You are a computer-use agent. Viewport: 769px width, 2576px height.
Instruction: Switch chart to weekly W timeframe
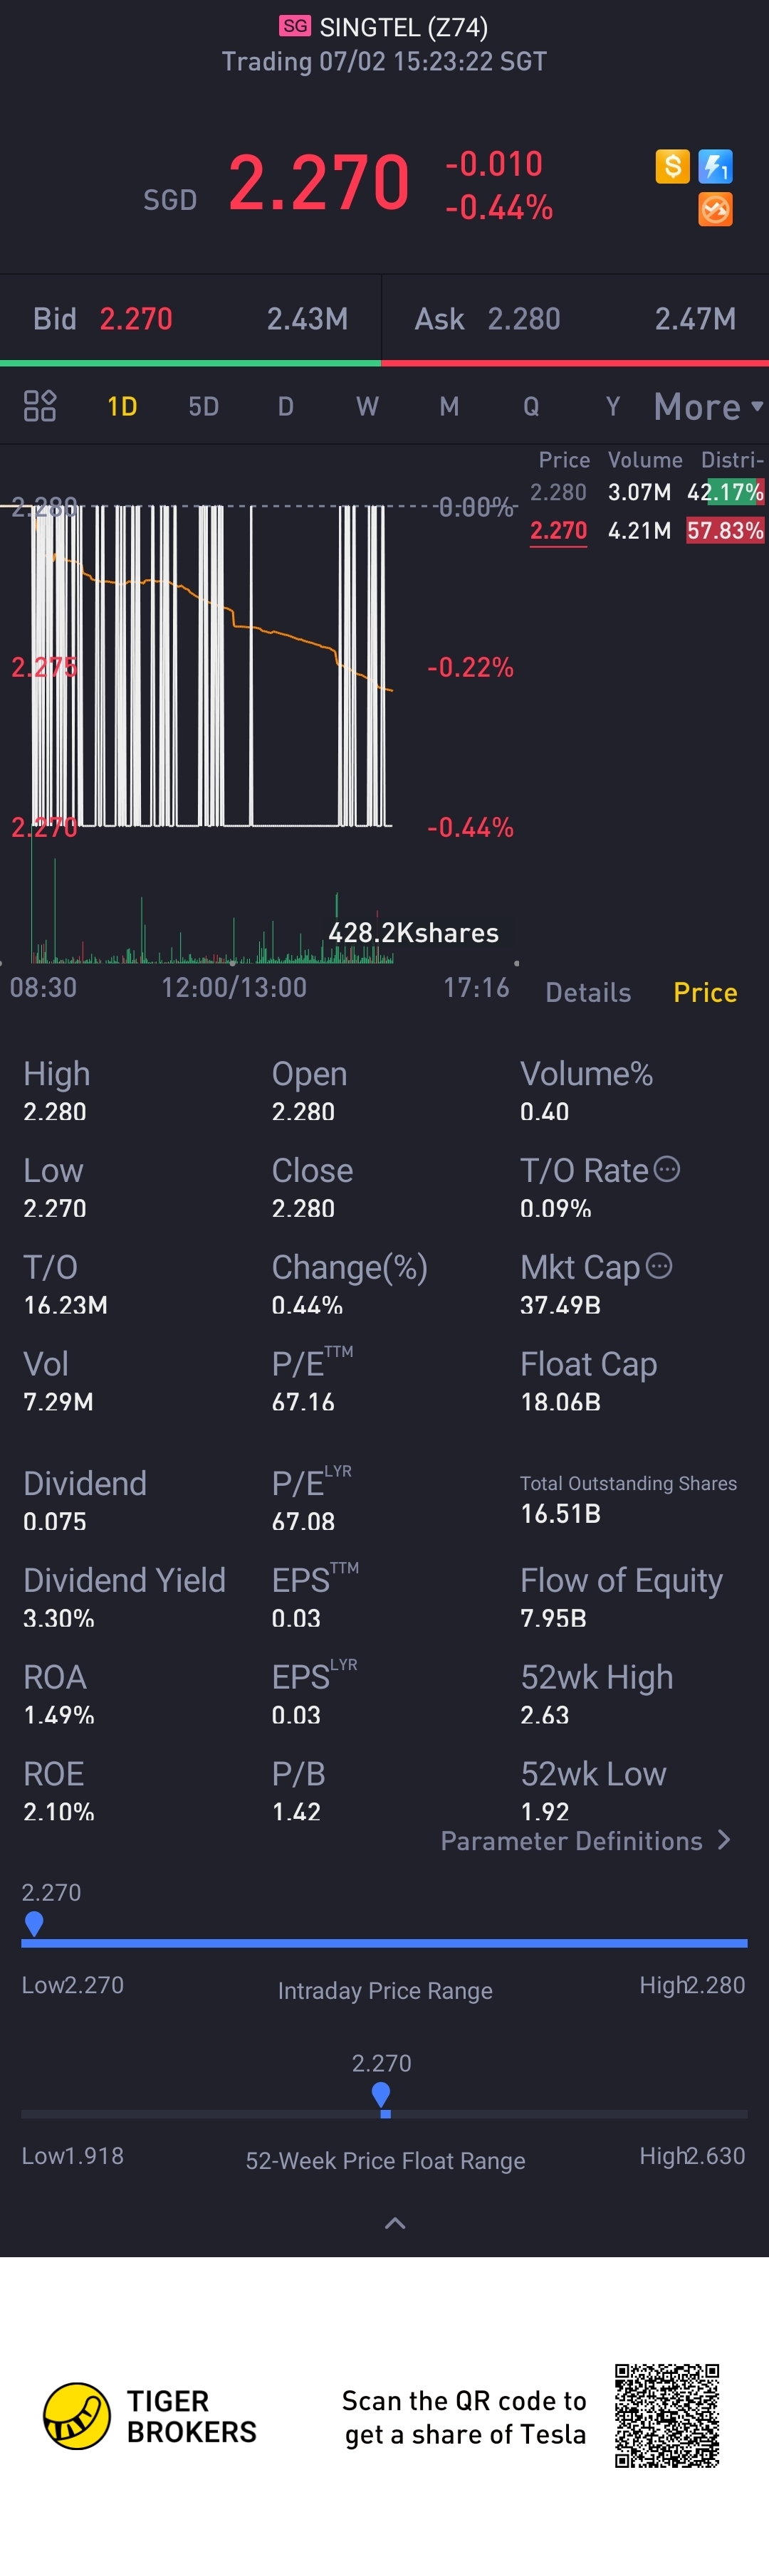[367, 407]
